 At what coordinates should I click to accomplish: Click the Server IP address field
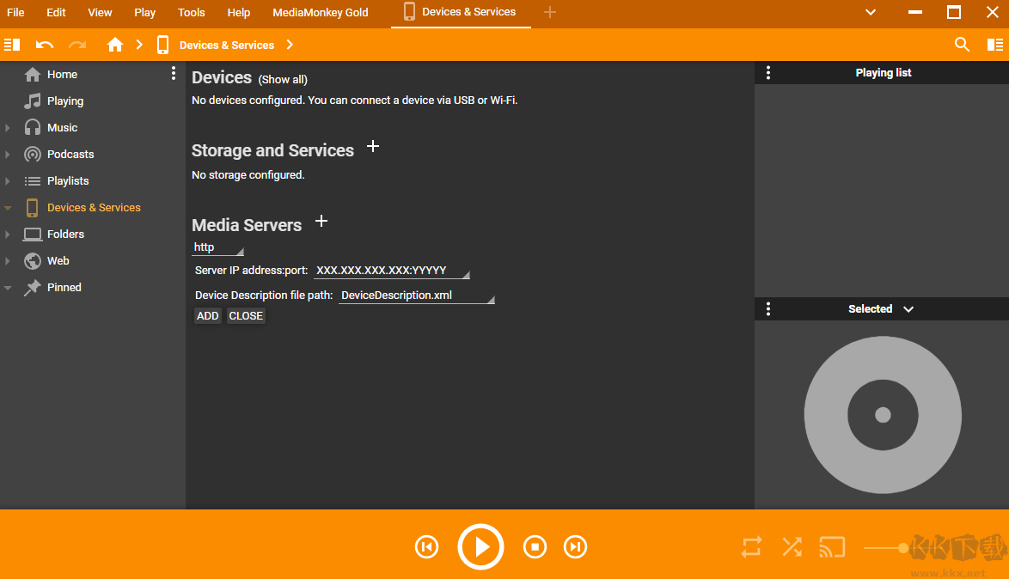pyautogui.click(x=391, y=271)
